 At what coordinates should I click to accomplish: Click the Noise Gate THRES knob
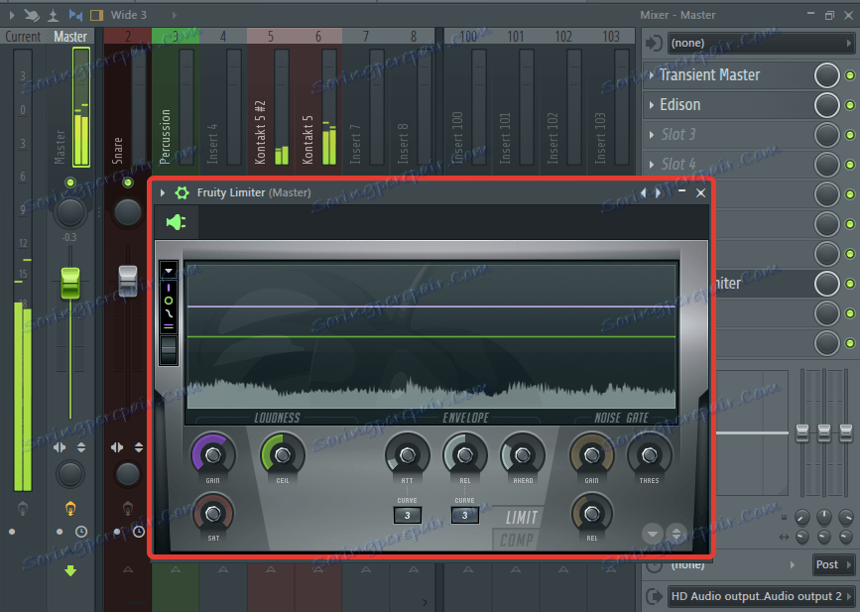[x=650, y=454]
